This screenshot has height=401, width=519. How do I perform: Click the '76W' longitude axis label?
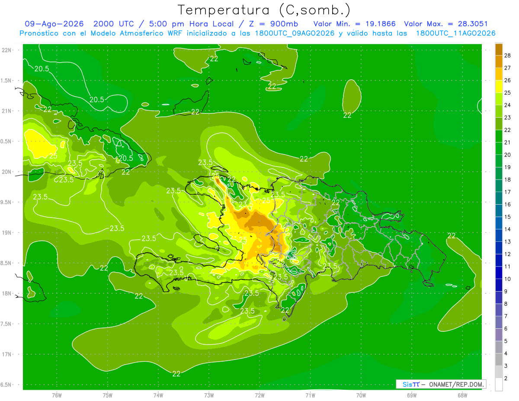coord(57,395)
